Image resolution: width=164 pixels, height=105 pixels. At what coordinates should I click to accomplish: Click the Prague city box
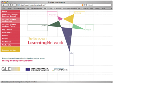[x=89, y=28]
